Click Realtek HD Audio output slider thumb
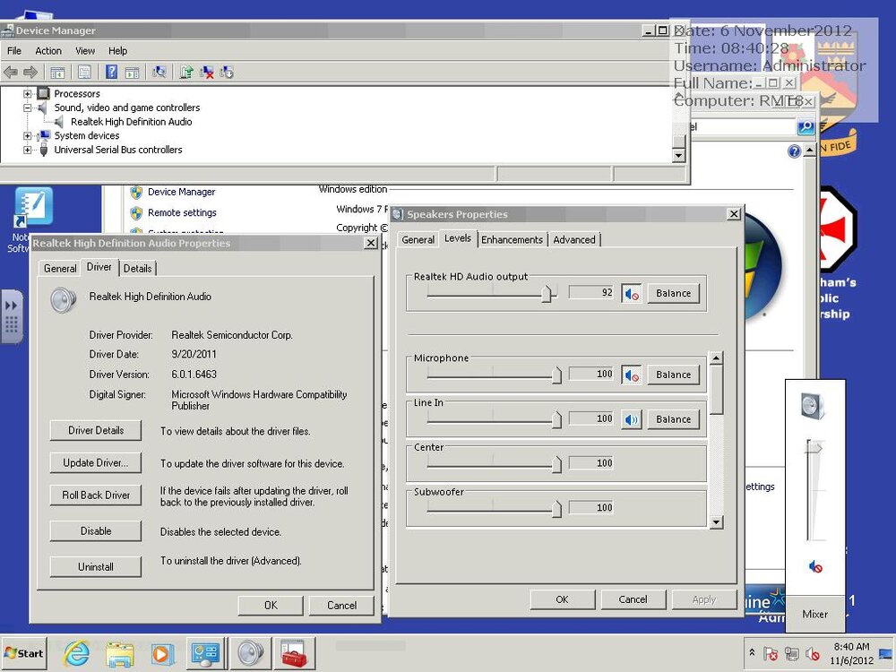 [547, 294]
